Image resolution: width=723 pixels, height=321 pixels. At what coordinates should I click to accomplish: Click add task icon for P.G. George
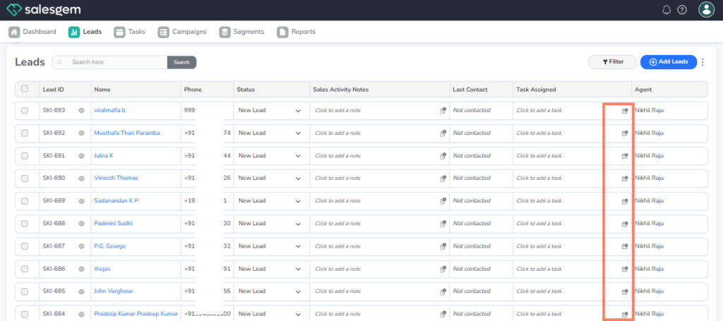click(x=624, y=246)
